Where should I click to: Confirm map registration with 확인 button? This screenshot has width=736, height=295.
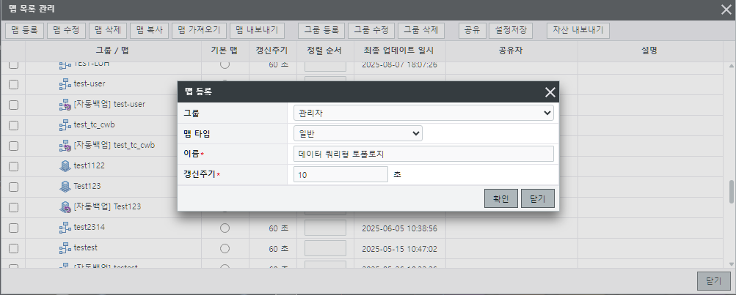click(501, 198)
